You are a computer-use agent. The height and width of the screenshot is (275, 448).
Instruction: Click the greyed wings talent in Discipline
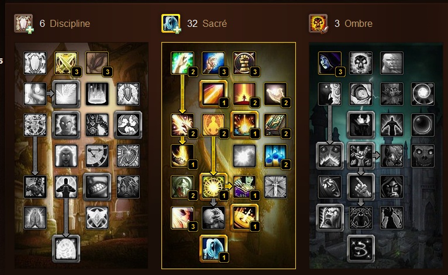[66, 94]
